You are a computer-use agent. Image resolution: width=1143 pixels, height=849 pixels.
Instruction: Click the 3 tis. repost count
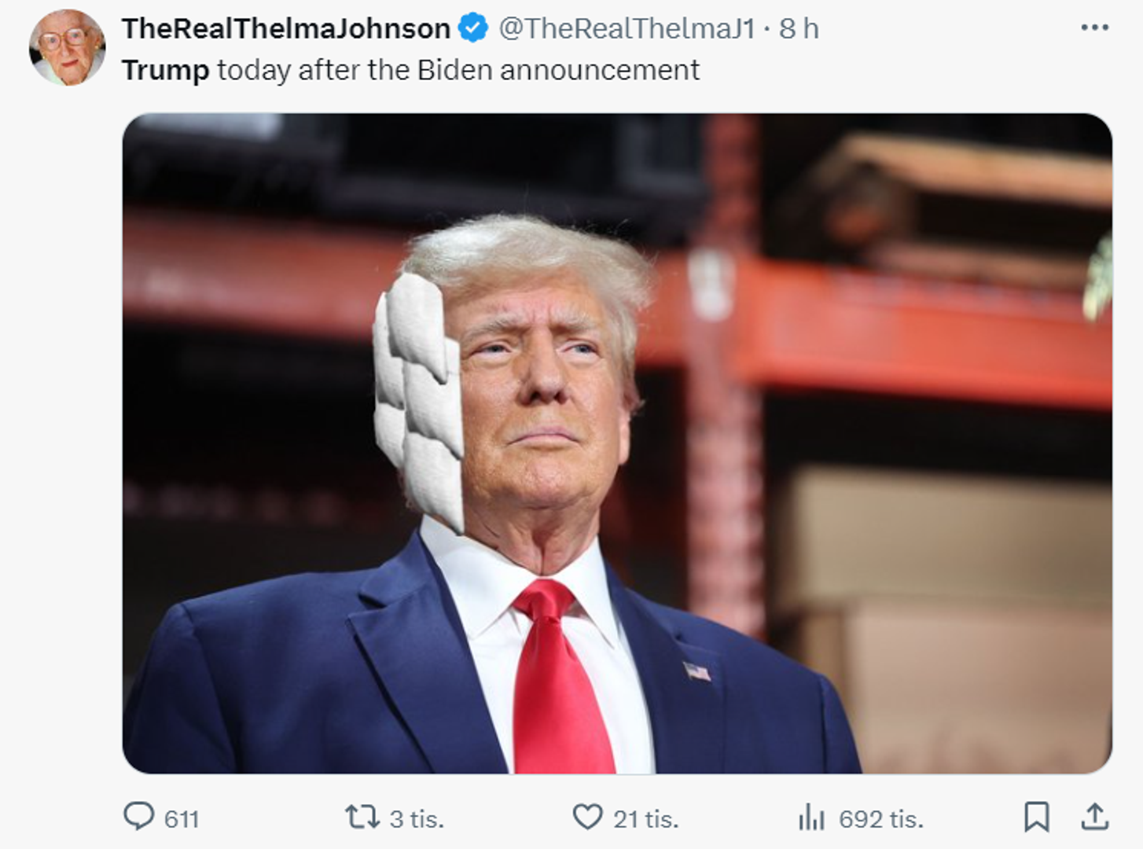pos(417,819)
